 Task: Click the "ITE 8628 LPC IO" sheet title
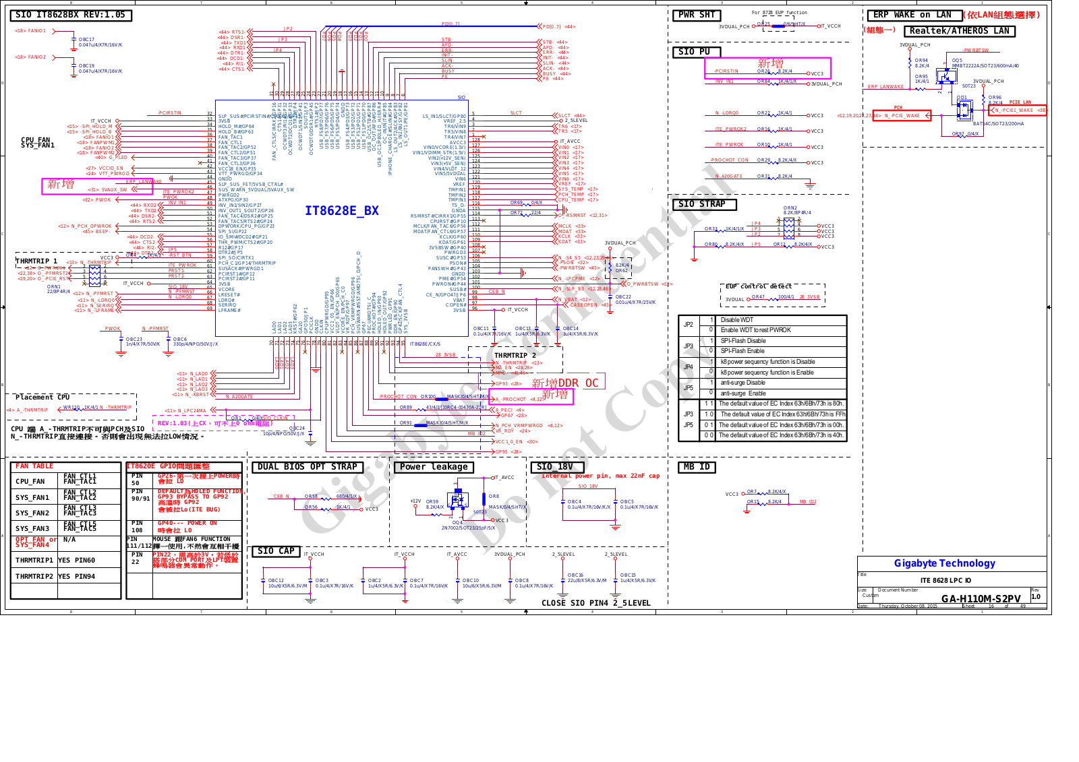[945, 580]
